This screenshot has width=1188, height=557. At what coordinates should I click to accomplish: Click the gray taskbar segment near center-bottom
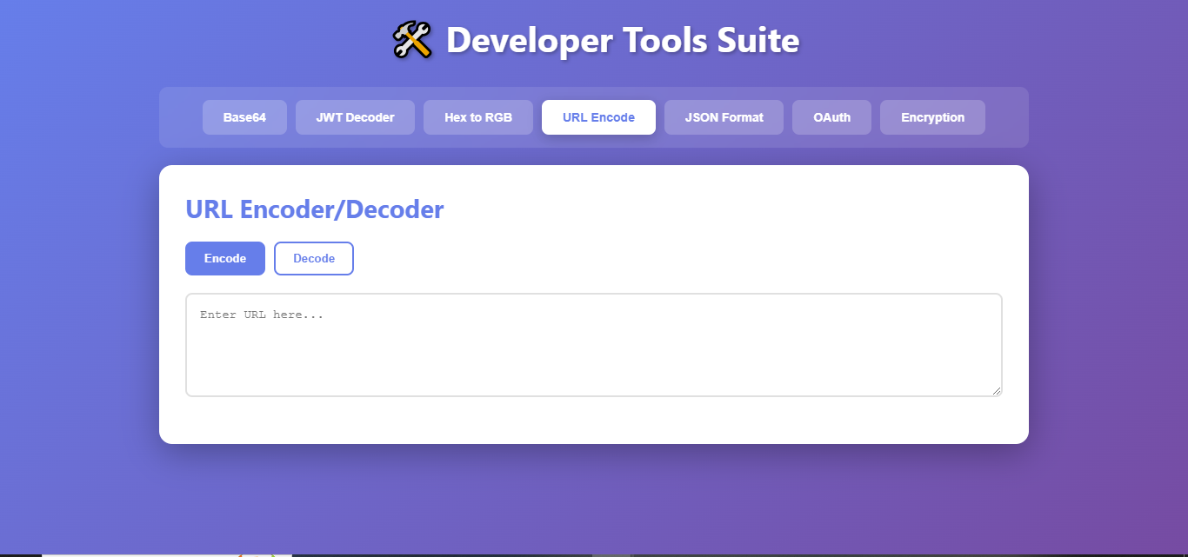click(609, 554)
